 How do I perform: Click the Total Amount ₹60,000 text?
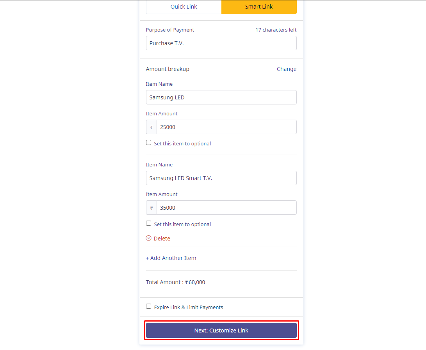pos(175,282)
